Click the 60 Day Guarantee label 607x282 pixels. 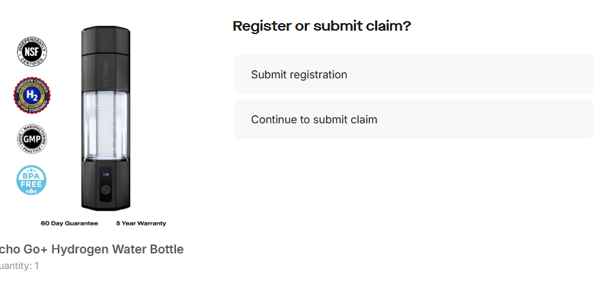coord(70,223)
